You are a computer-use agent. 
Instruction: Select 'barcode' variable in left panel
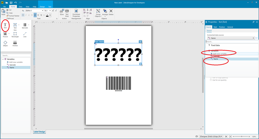tap(11, 65)
